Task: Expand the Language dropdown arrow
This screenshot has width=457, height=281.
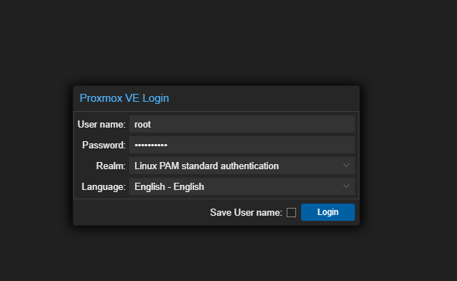Action: point(346,186)
